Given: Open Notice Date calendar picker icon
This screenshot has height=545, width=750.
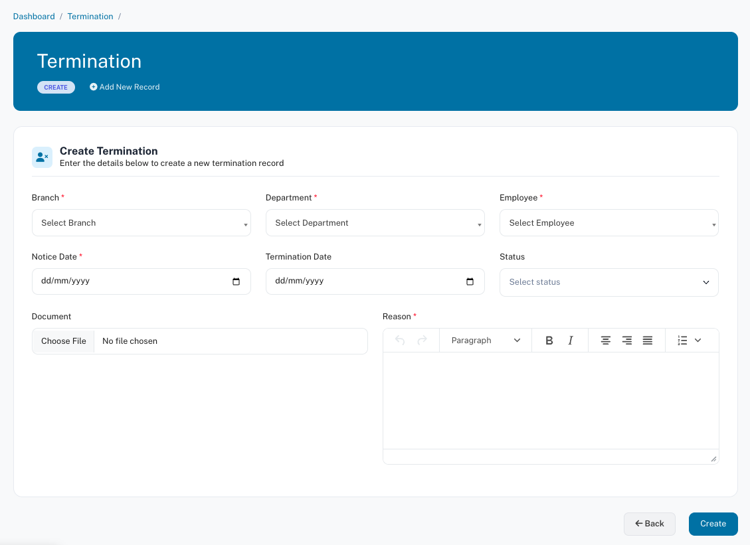Looking at the screenshot, I should 236,281.
